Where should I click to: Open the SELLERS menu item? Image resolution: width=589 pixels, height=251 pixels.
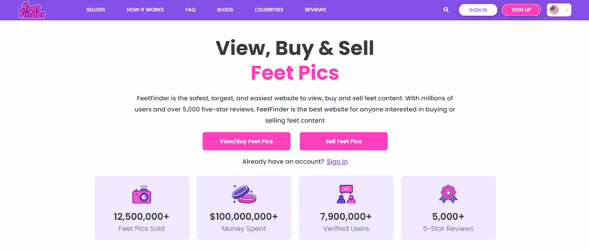click(96, 10)
